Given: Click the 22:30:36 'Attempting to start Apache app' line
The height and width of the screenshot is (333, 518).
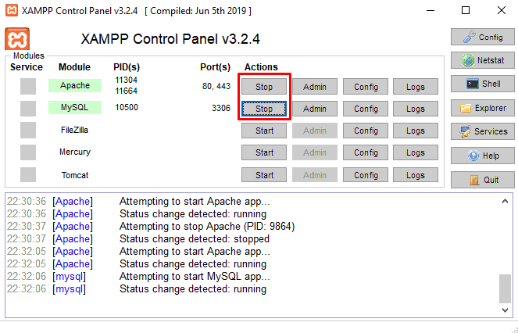Looking at the screenshot, I should [x=195, y=201].
